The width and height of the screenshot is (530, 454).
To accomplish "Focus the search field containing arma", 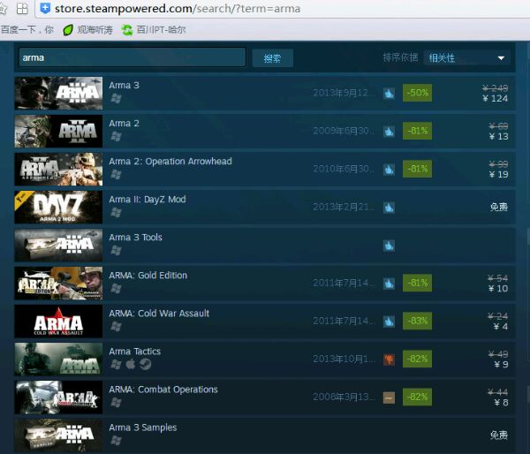I will coord(132,57).
